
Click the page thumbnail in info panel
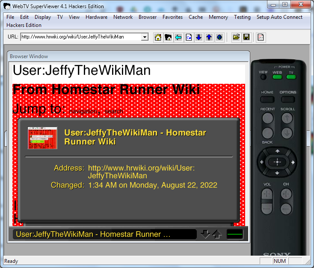[42, 138]
